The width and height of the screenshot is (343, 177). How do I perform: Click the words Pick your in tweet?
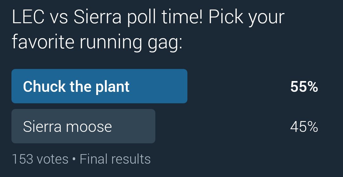coord(246,17)
